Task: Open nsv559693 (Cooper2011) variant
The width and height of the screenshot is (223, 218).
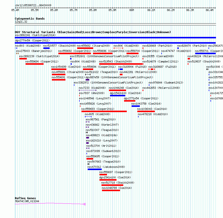Action: (98, 109)
